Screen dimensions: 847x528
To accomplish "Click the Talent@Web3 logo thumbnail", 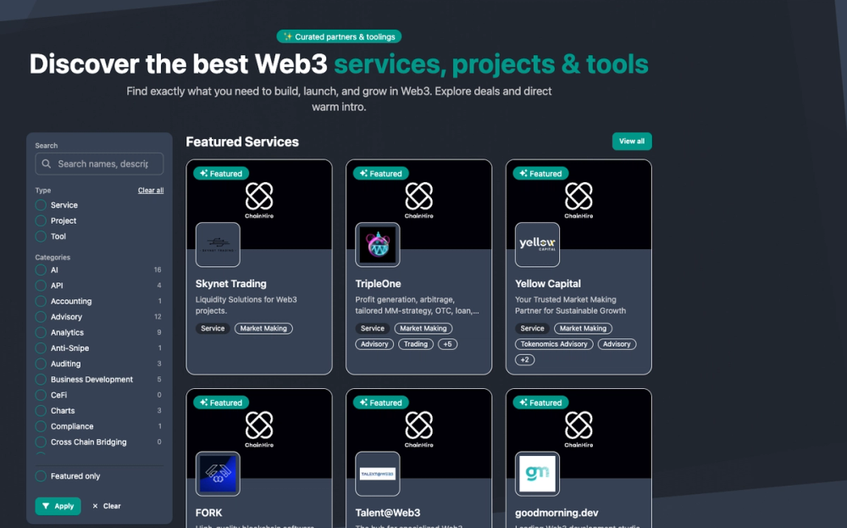I will coord(378,474).
